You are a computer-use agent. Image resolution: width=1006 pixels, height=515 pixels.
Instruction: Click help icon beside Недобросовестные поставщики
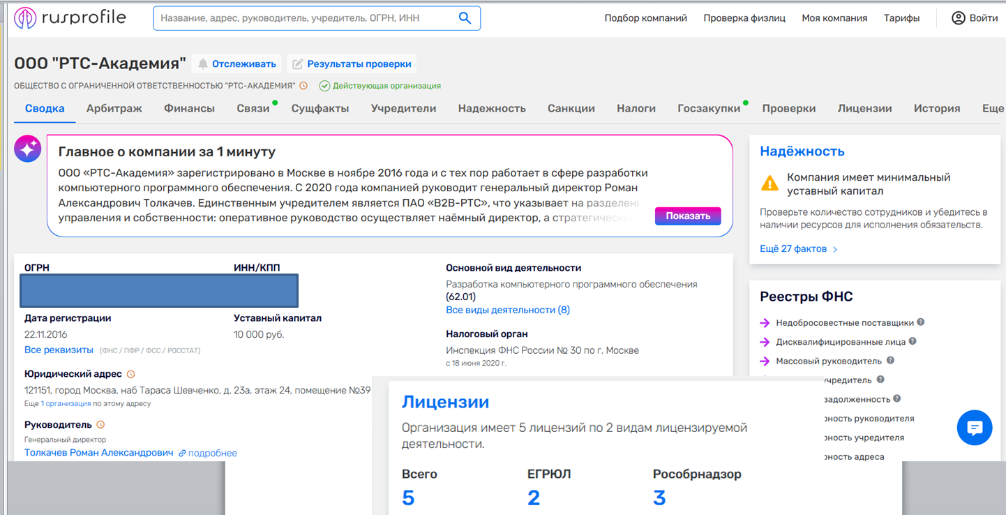point(921,322)
